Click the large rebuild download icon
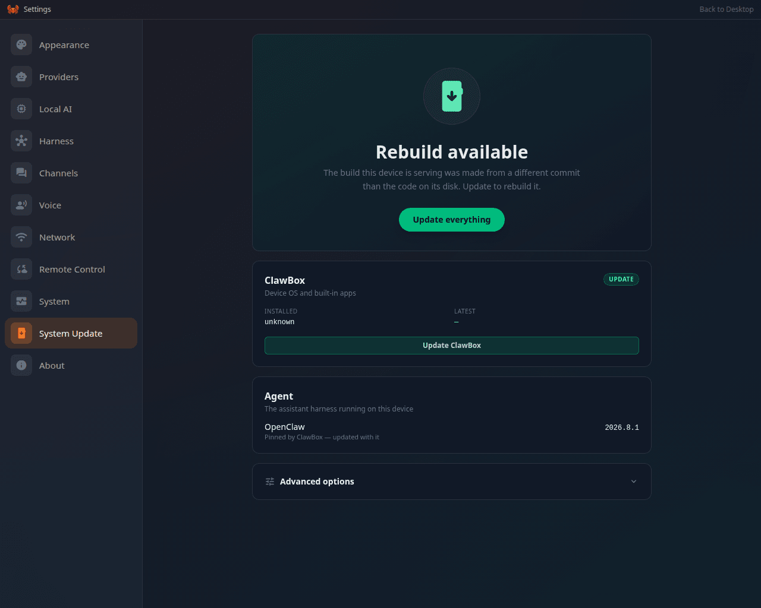This screenshot has width=761, height=608. (x=452, y=96)
